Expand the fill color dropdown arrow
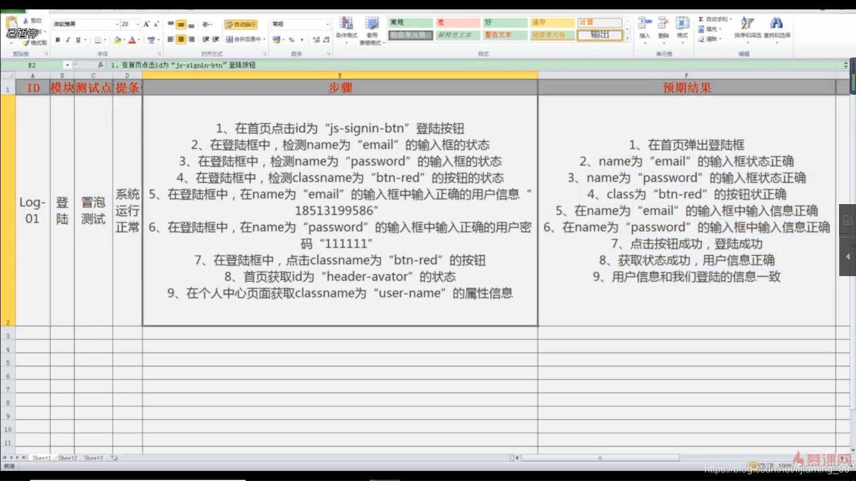Viewport: 856px width, 481px height. (x=124, y=40)
